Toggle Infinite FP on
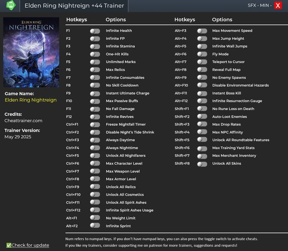This screenshot has height=251, width=288. (x=95, y=39)
